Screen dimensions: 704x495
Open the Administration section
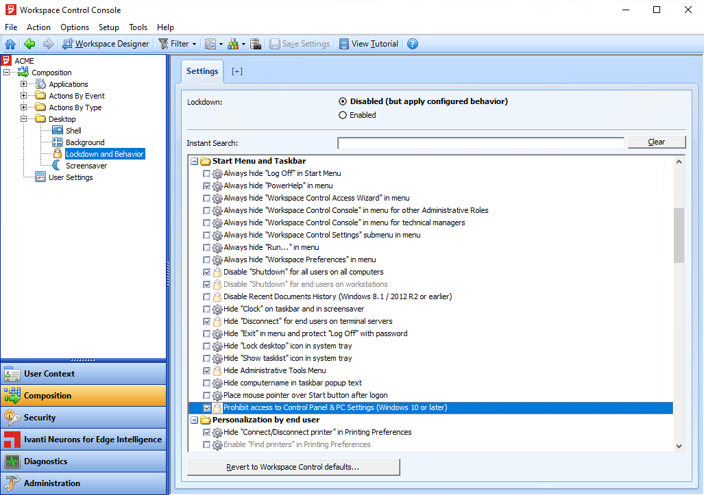point(84,483)
